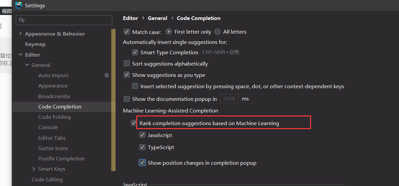The height and width of the screenshot is (186, 399).
Task: Click the copy icon beside Auto Import
Action: 107,76
